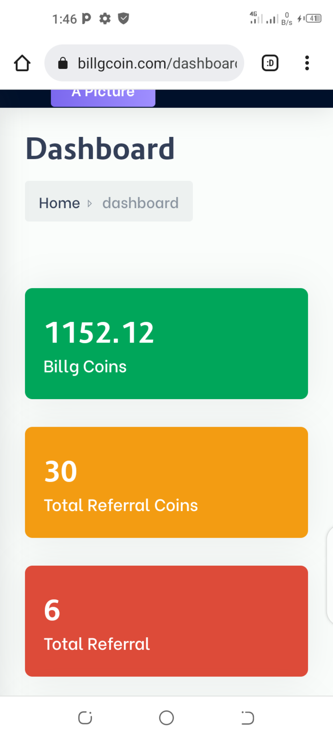Tap the P notification status icon
The height and width of the screenshot is (740, 333).
click(87, 19)
